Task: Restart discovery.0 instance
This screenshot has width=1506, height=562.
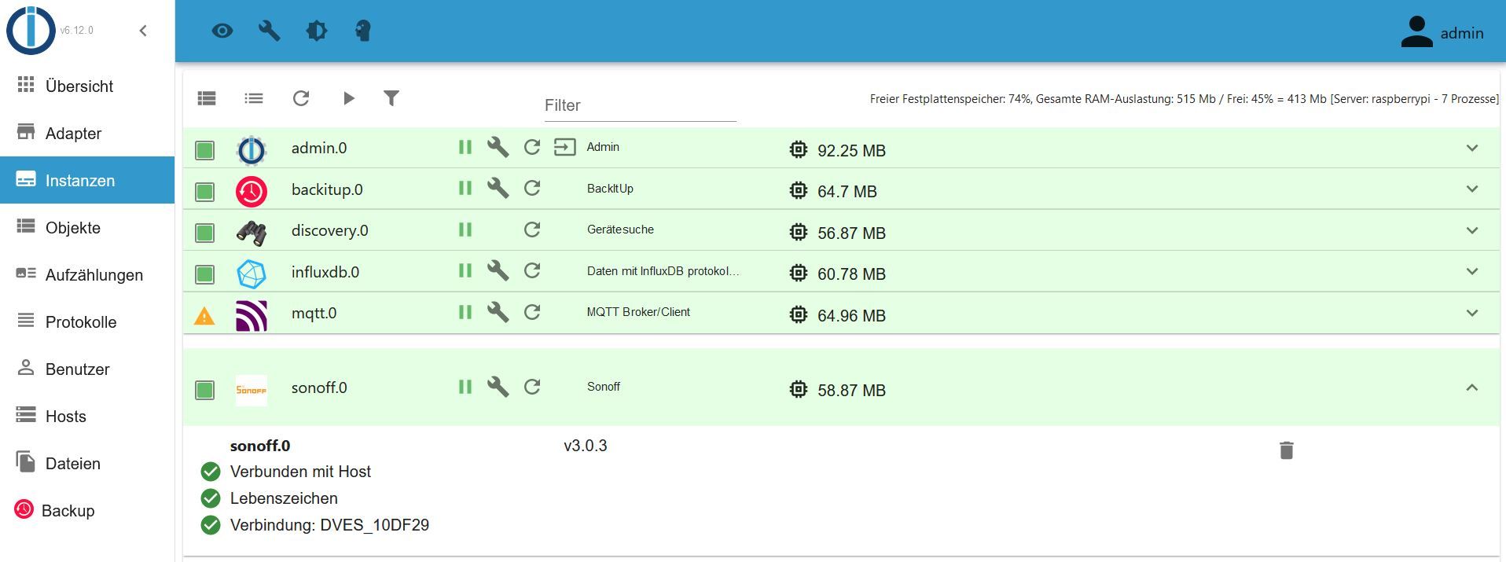Action: point(532,230)
